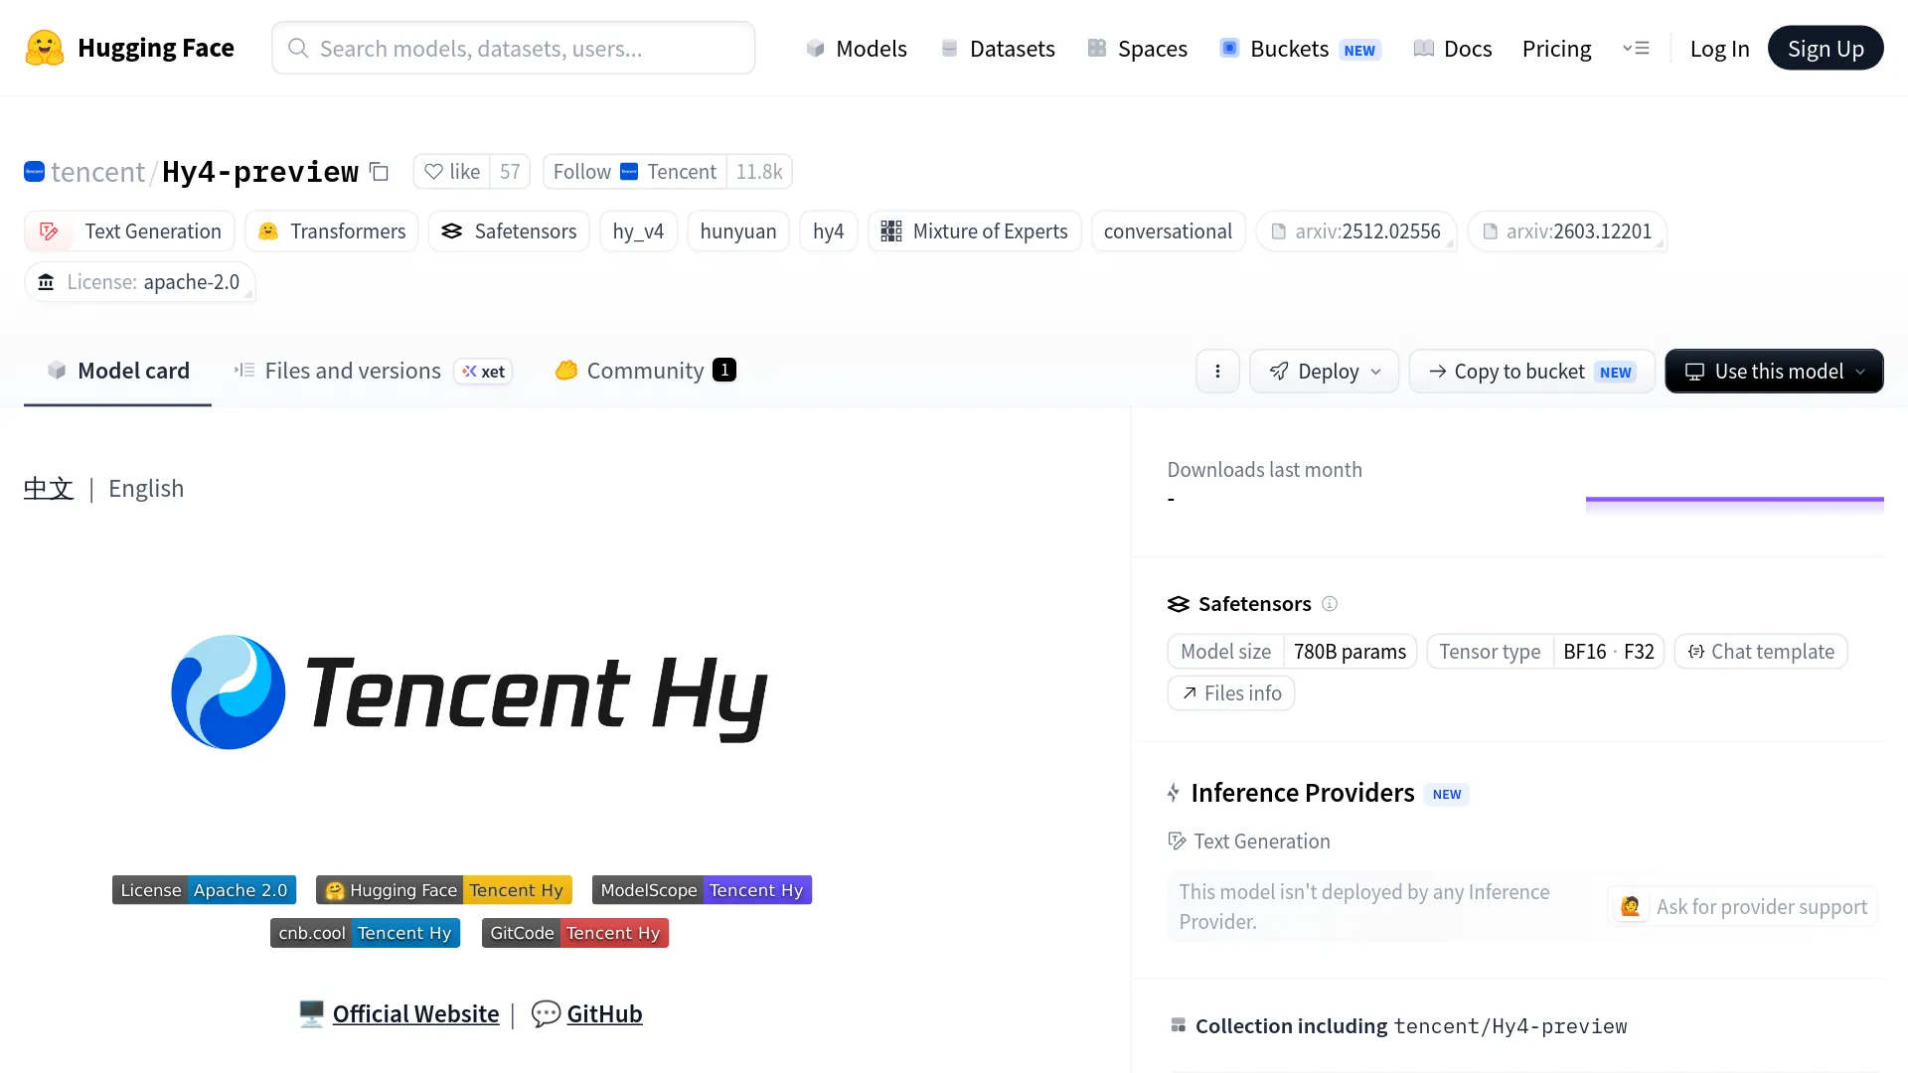Click the License Apache 2.0 badge
The width and height of the screenshot is (1908, 1073).
click(204, 890)
